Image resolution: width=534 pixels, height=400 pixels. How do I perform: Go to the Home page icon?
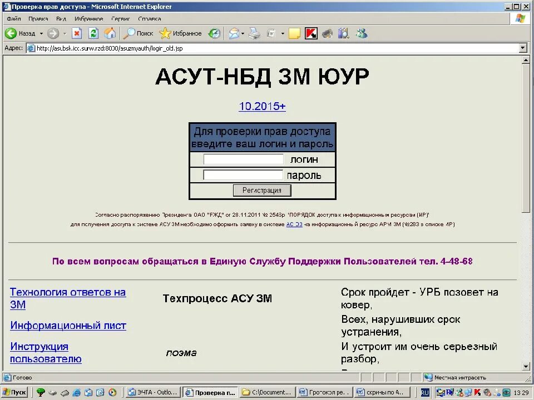click(x=110, y=33)
